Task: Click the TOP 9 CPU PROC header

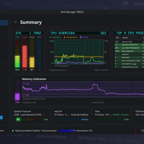Action: click(130, 33)
